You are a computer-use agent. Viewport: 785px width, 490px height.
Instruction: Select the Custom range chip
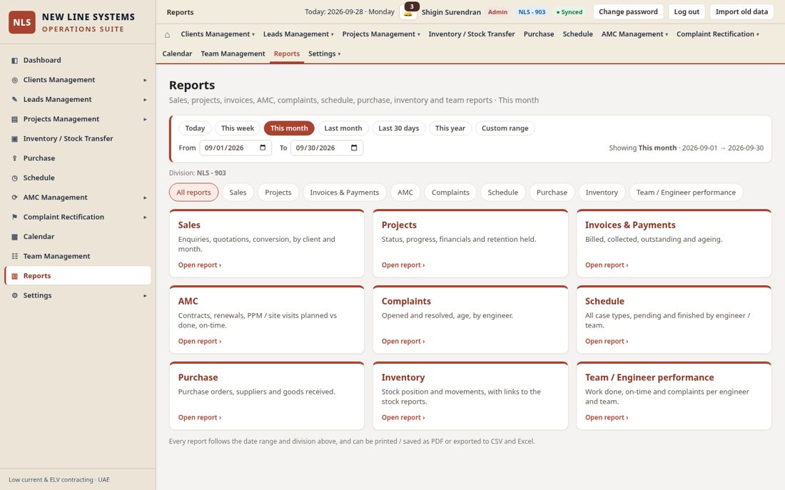coord(505,128)
